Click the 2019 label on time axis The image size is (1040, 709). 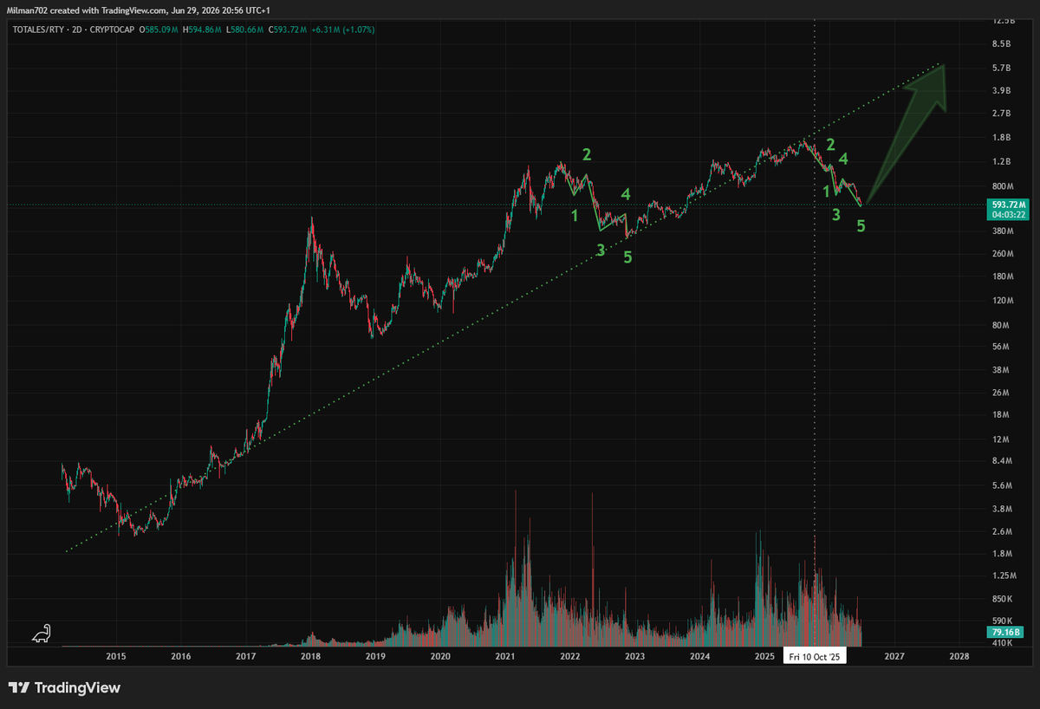375,657
